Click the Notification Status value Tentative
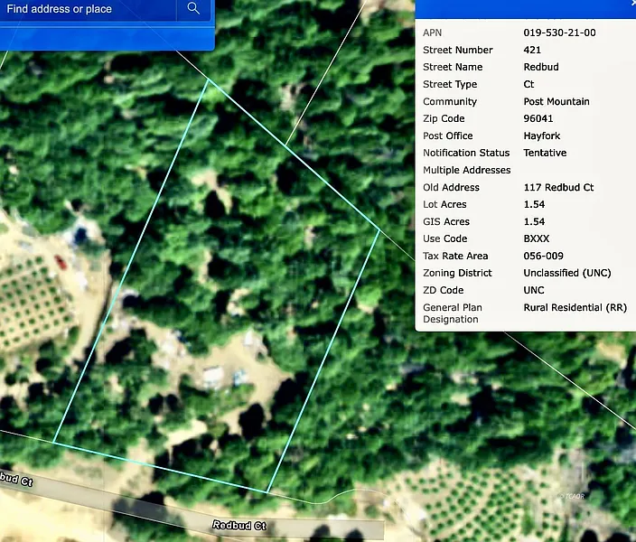 tap(545, 154)
